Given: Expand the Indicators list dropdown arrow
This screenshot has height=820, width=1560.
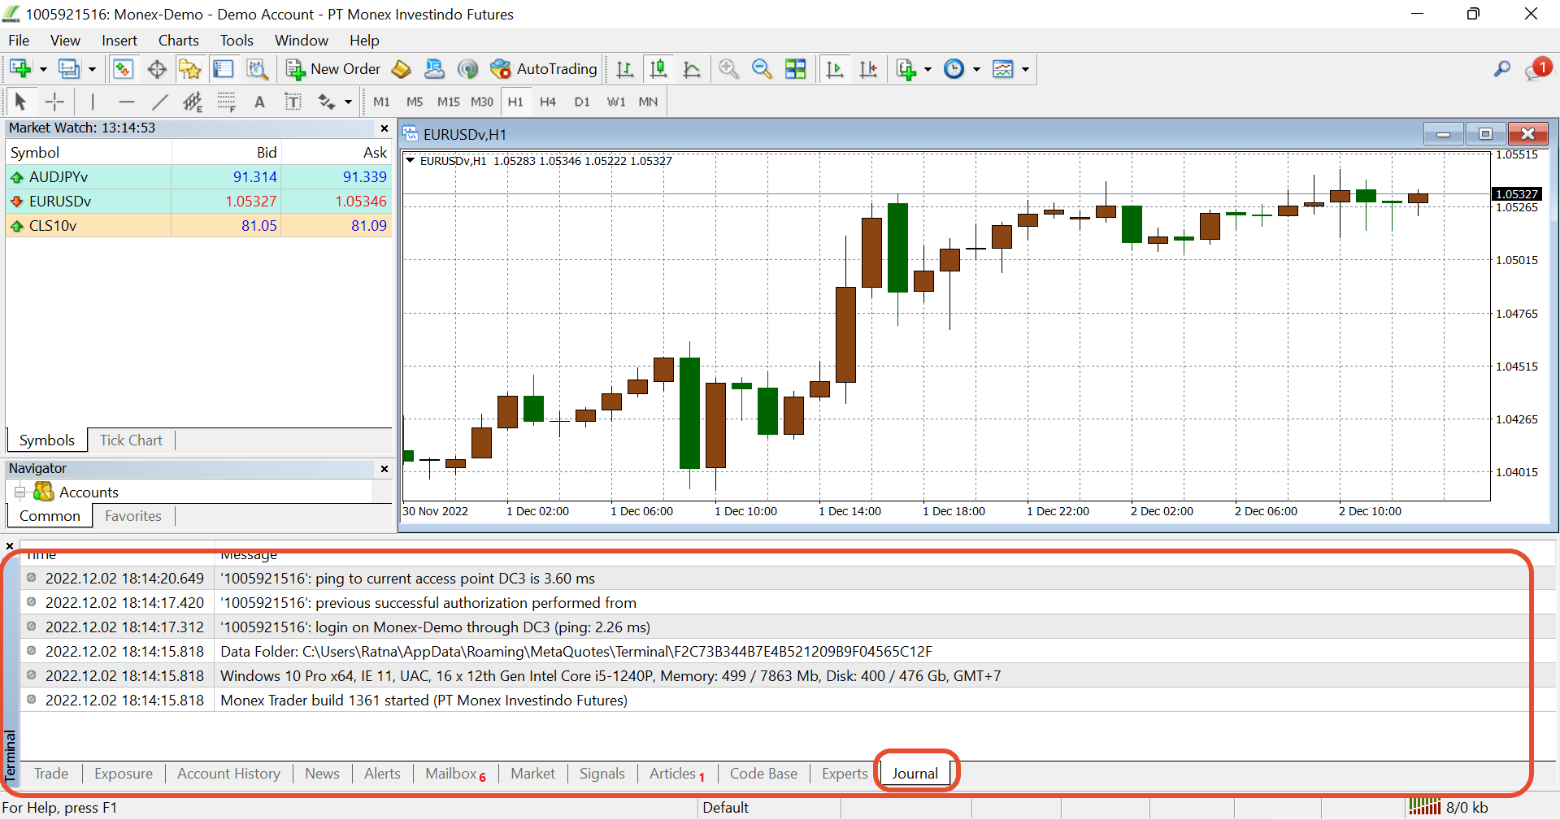Looking at the screenshot, I should (928, 69).
